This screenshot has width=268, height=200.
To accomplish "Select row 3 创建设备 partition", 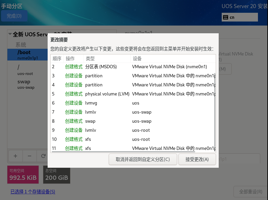I will [x=132, y=76].
